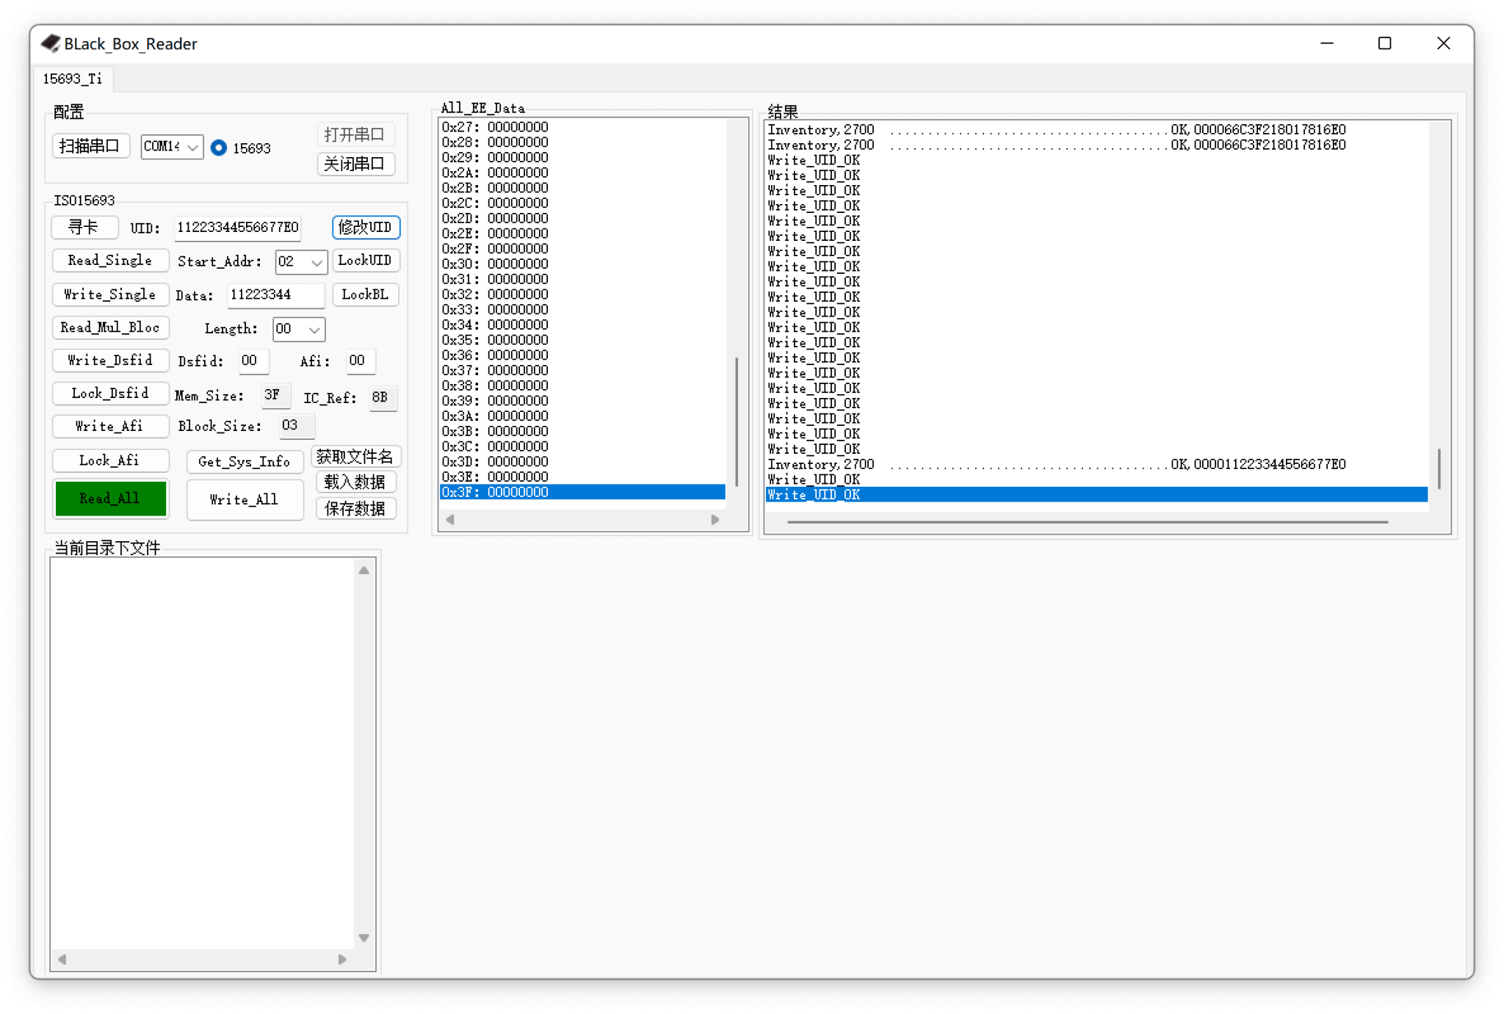
Task: Click the Read_Single button
Action: click(109, 260)
